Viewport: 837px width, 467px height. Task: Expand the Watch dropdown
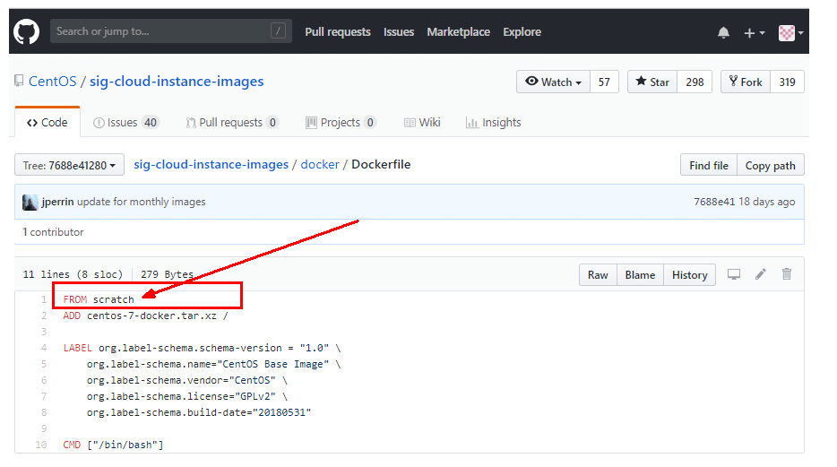click(x=553, y=82)
